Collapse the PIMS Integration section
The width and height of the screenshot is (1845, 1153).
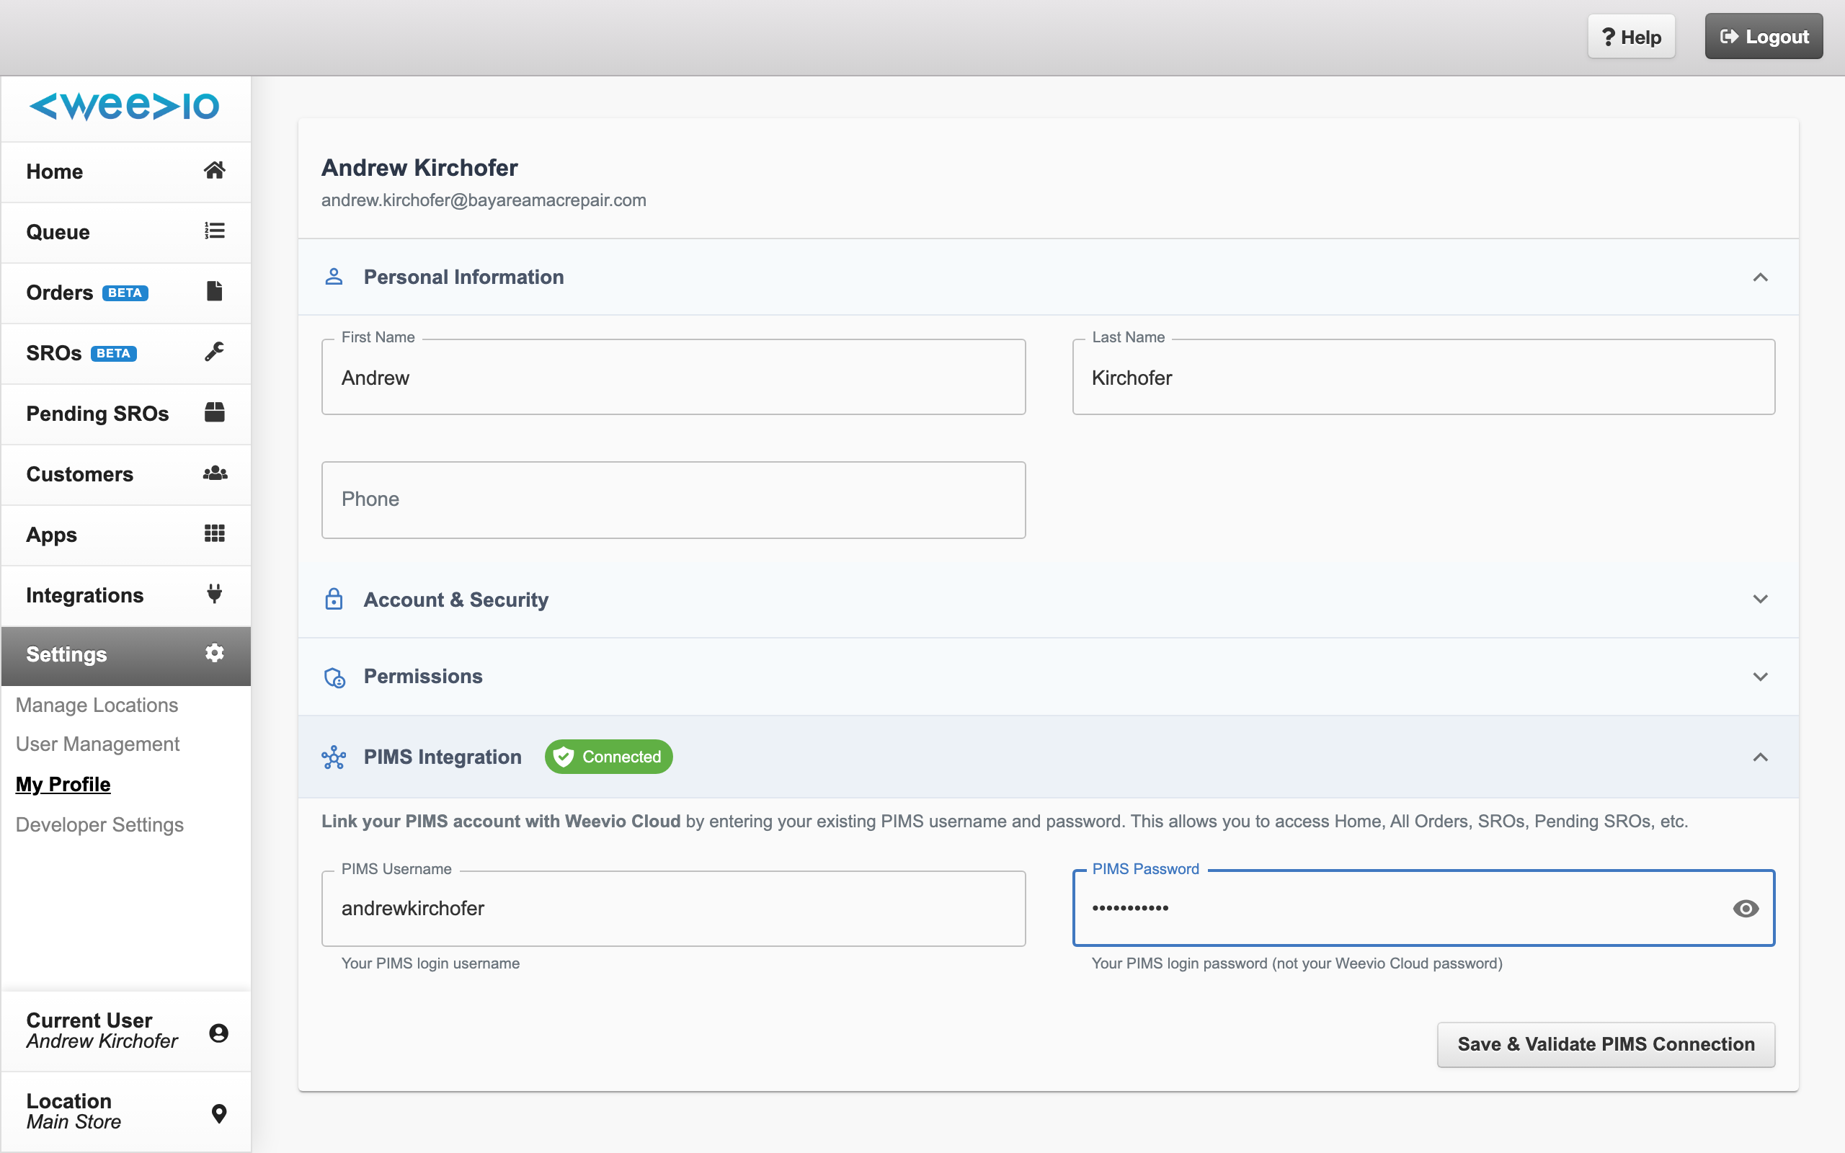tap(1760, 757)
